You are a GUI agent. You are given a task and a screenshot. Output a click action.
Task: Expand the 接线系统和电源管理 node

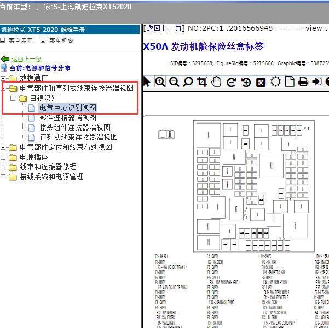(3, 177)
